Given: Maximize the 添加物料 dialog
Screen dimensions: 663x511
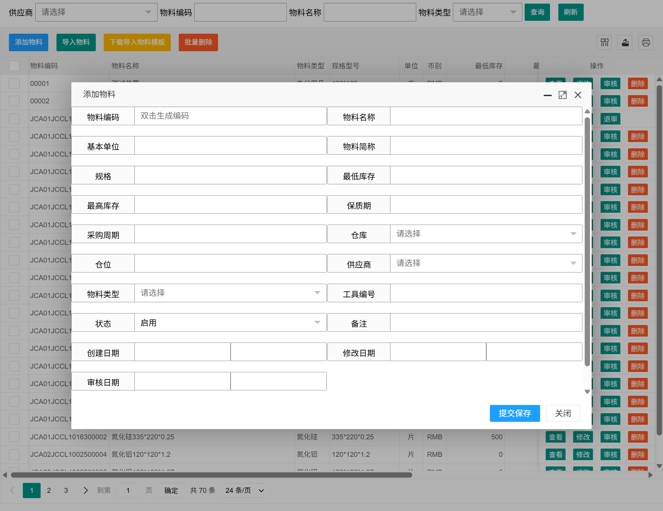Looking at the screenshot, I should [563, 95].
